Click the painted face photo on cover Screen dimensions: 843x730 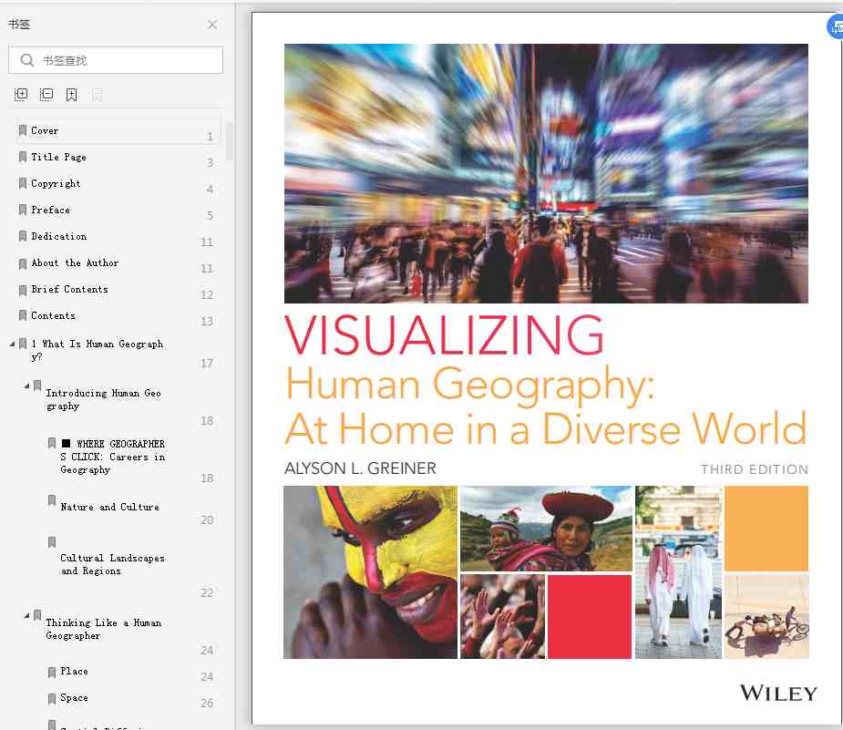pos(370,572)
